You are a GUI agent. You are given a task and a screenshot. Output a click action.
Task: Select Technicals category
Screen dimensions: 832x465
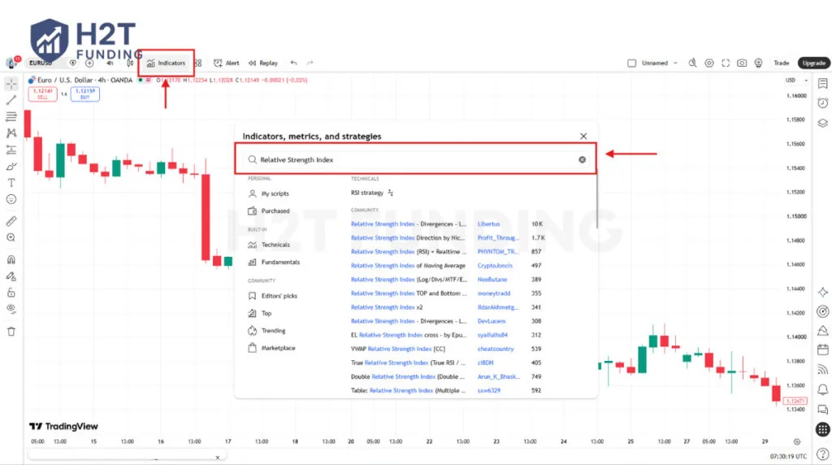269,245
